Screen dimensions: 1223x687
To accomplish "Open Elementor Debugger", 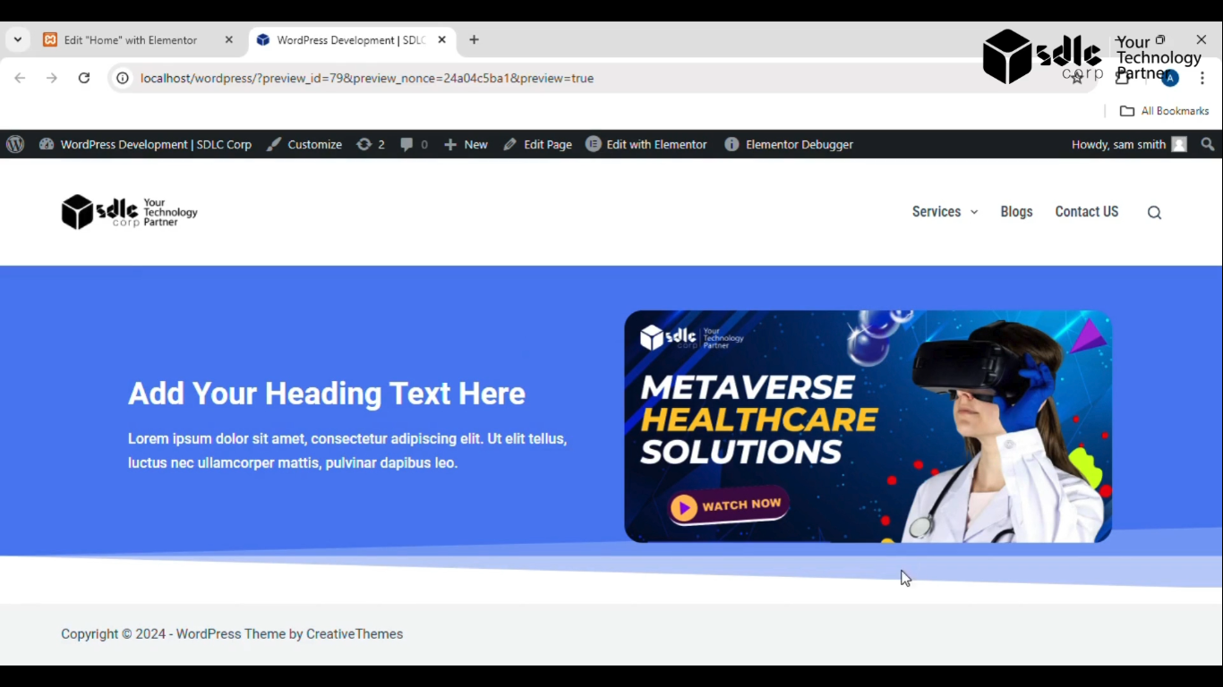I will pyautogui.click(x=789, y=144).
